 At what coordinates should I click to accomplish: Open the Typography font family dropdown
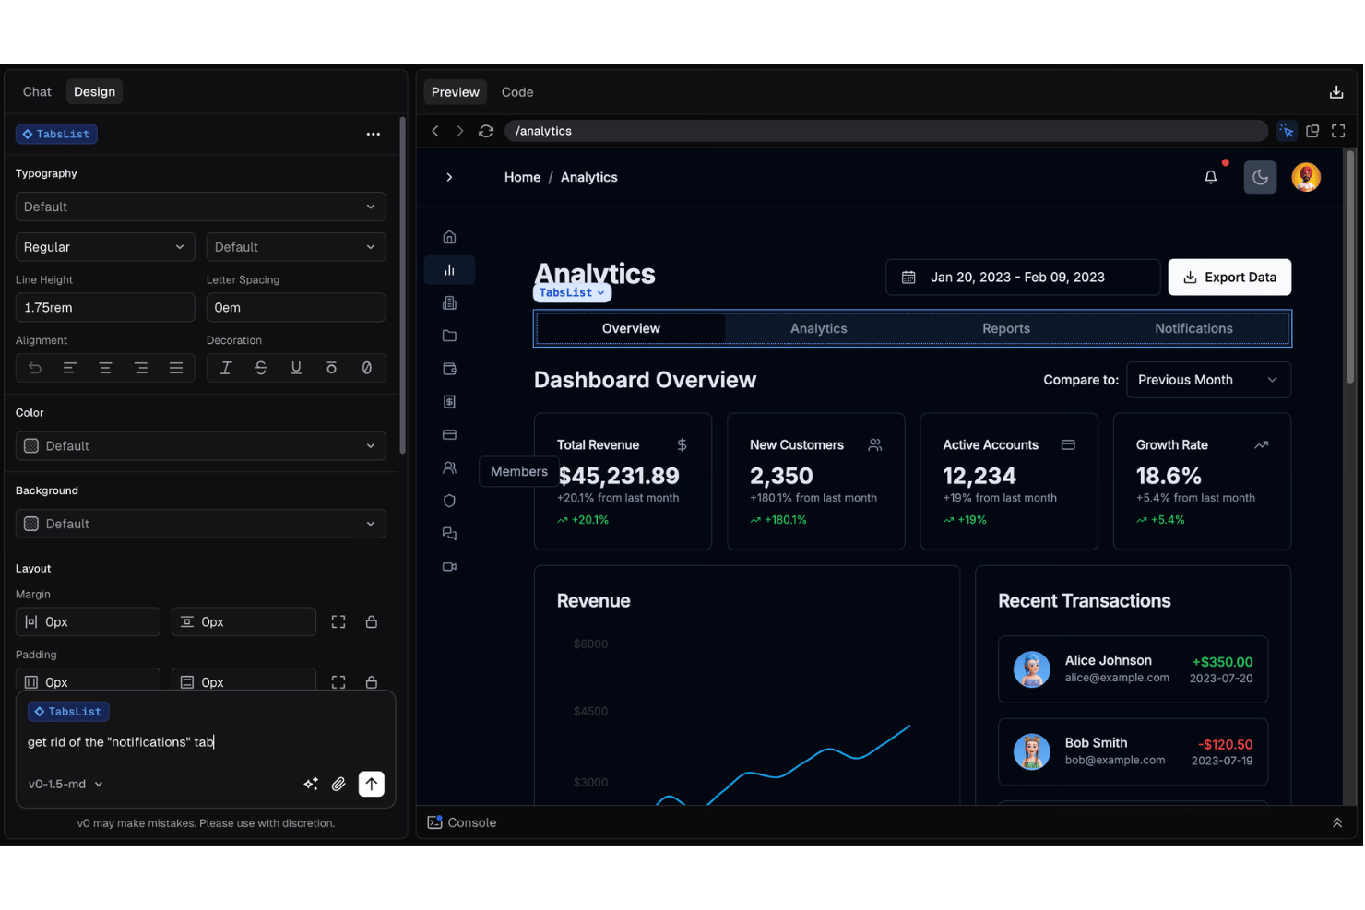200,207
